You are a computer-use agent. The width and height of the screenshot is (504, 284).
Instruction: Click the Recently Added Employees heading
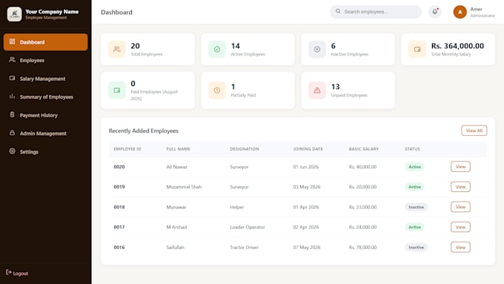tap(143, 131)
